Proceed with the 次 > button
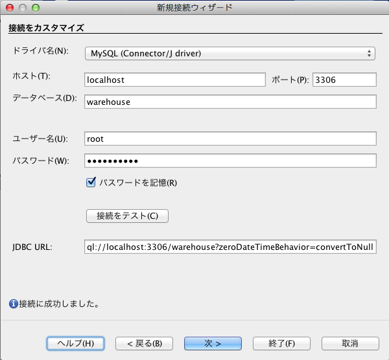This screenshot has width=389, height=360. click(213, 343)
